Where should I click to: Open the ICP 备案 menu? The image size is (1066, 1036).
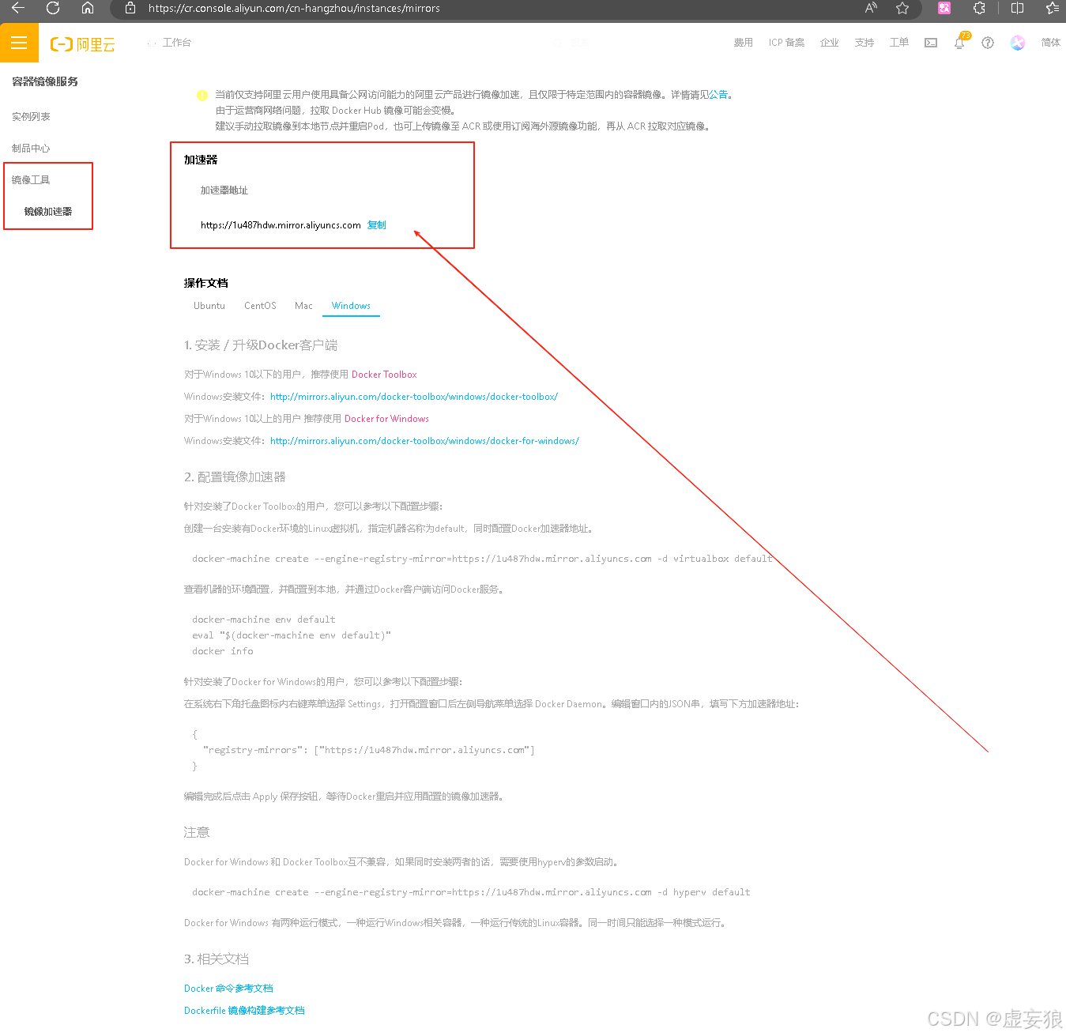[786, 43]
